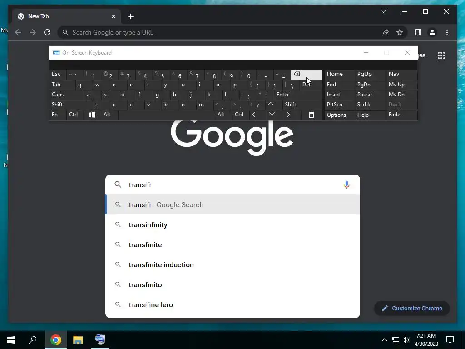Choose the 'transfinite' suggestion
Screen dimensions: 465x349
[233, 244]
